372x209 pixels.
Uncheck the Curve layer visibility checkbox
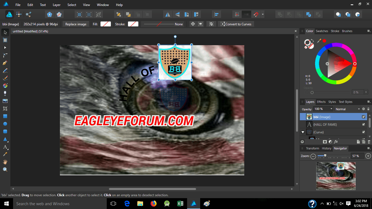[363, 132]
